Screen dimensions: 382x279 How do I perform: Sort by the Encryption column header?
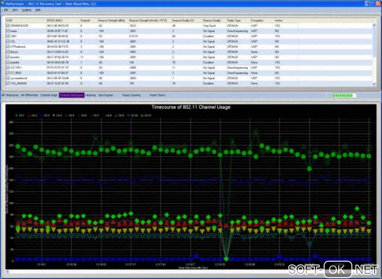[x=257, y=21]
